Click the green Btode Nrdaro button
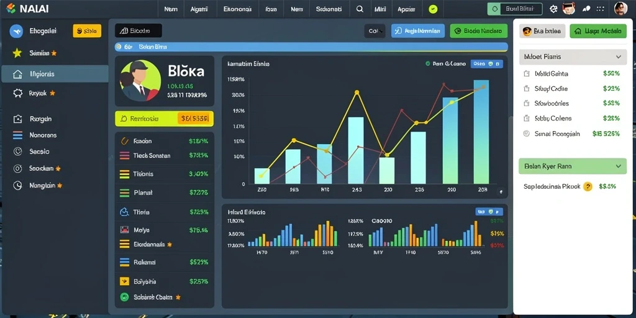This screenshot has width=636, height=318. pos(479,31)
